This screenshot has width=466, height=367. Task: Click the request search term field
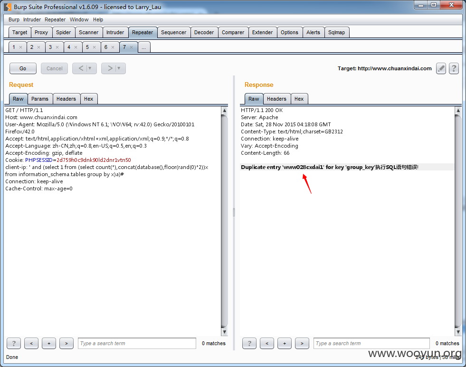[137, 343]
